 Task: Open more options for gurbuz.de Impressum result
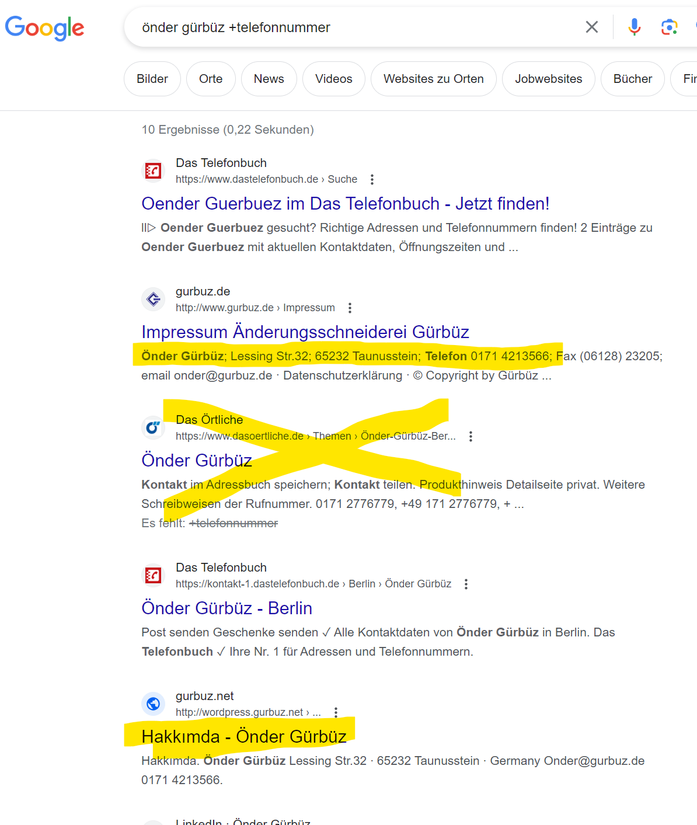pos(350,308)
